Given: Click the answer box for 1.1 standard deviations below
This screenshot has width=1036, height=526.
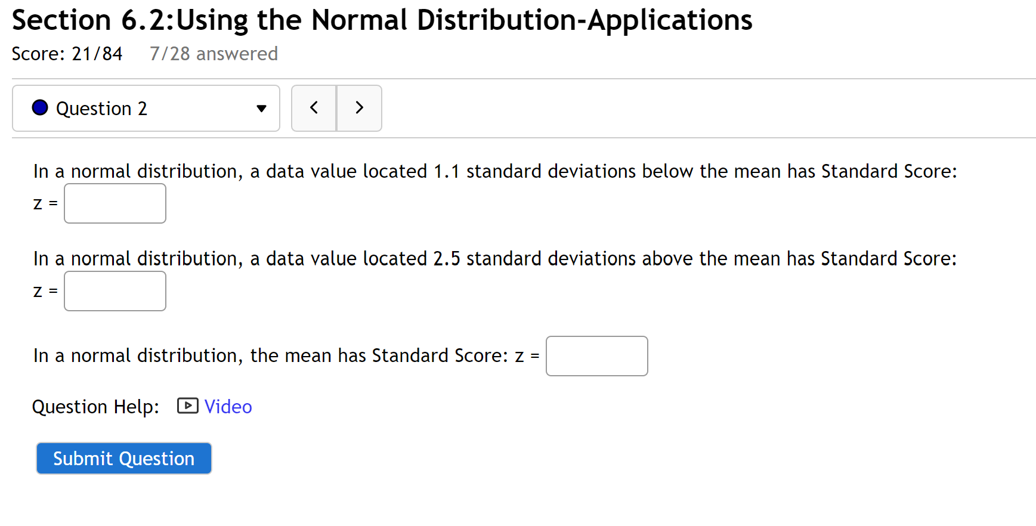Looking at the screenshot, I should coord(115,203).
